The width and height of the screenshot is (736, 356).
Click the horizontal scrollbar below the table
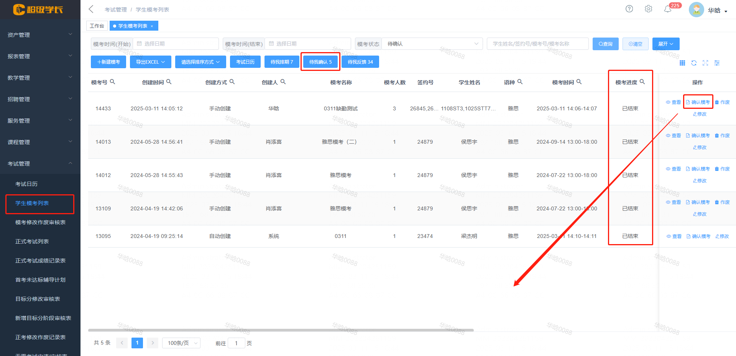281,330
